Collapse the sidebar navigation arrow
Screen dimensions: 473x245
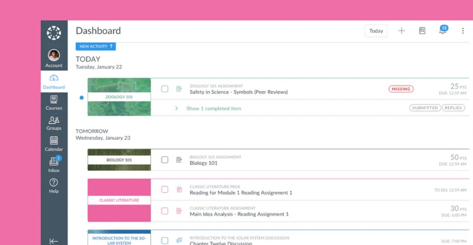tap(54, 241)
